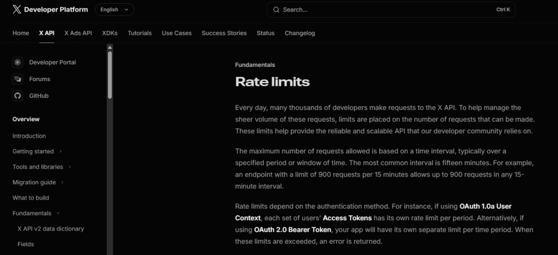Open the XDKs tab
The width and height of the screenshot is (558, 255).
[x=110, y=33]
